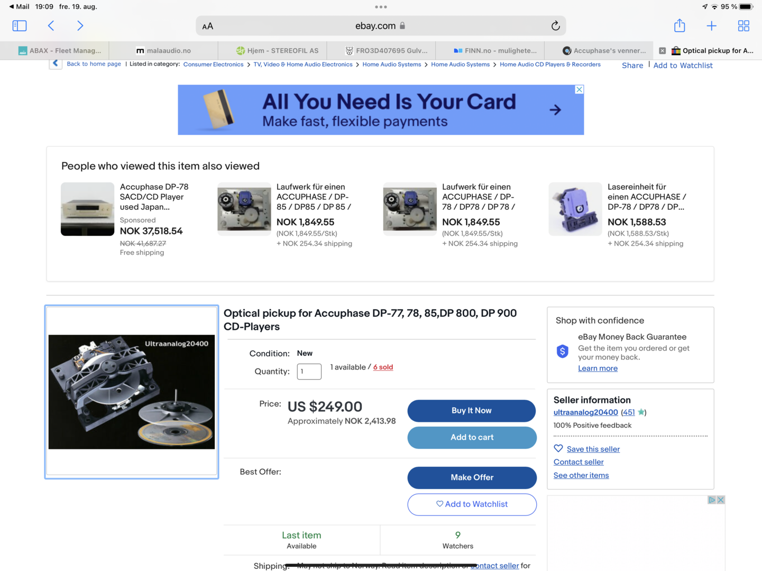762x571 pixels.
Task: Return to the Mail app from status bar
Action: (x=19, y=6)
